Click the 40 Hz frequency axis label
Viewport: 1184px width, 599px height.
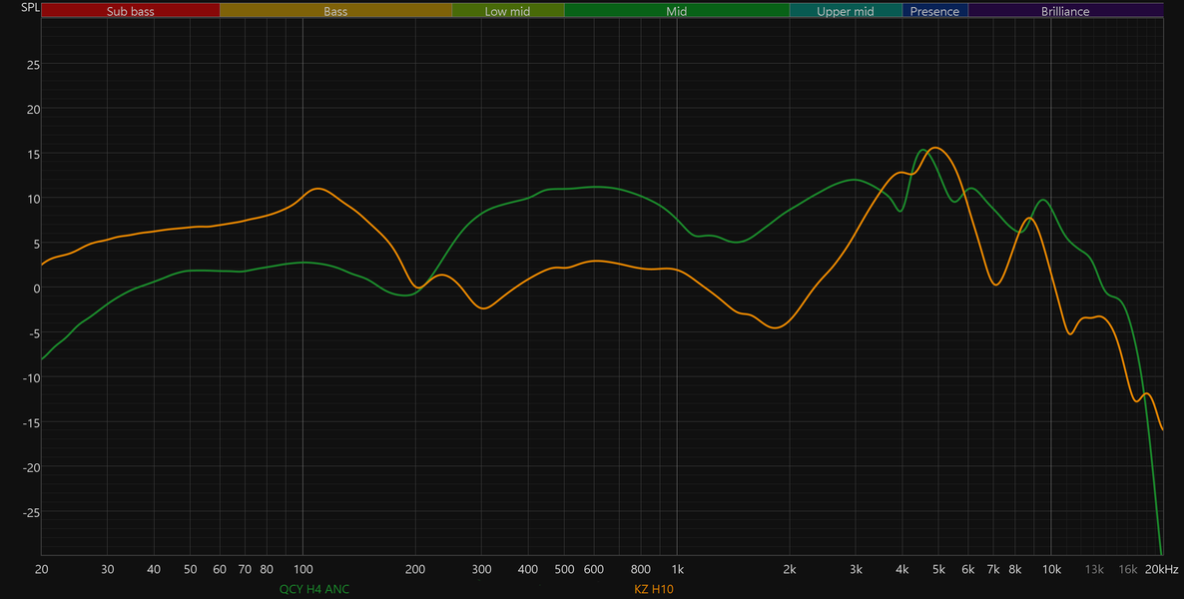point(154,569)
